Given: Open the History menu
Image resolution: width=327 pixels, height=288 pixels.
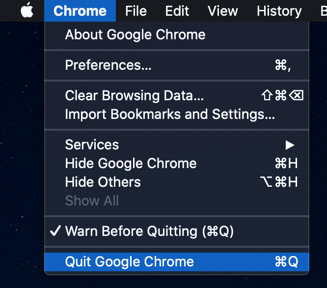Looking at the screenshot, I should tap(279, 11).
